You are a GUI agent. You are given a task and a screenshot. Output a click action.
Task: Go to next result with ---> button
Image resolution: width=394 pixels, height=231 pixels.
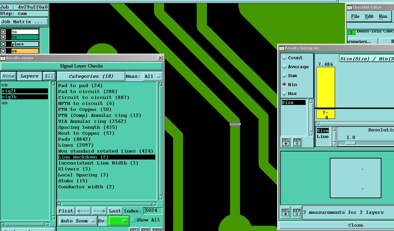(99, 211)
